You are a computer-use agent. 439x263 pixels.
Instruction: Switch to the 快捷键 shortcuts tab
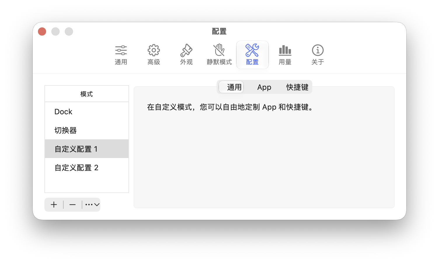pyautogui.click(x=297, y=87)
